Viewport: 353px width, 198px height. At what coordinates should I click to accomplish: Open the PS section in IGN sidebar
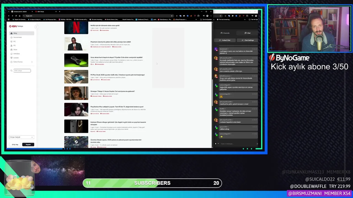(x=15, y=46)
